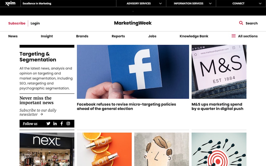This screenshot has width=266, height=166.
Task: Open the Next store article thumbnail
Action: [x=47, y=149]
